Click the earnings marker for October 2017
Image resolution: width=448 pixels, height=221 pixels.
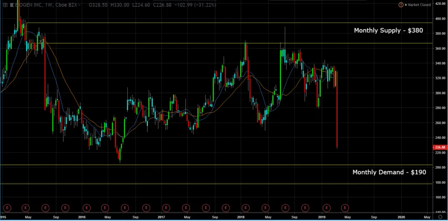tap(226, 207)
